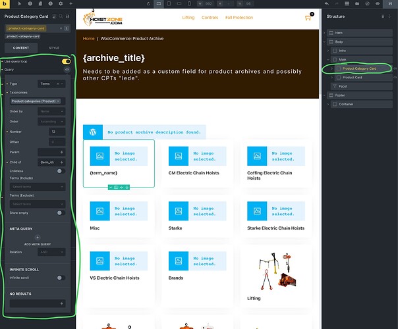Remove Product categories taxonomy tag
Viewport: 398px width, 329px height.
point(58,101)
